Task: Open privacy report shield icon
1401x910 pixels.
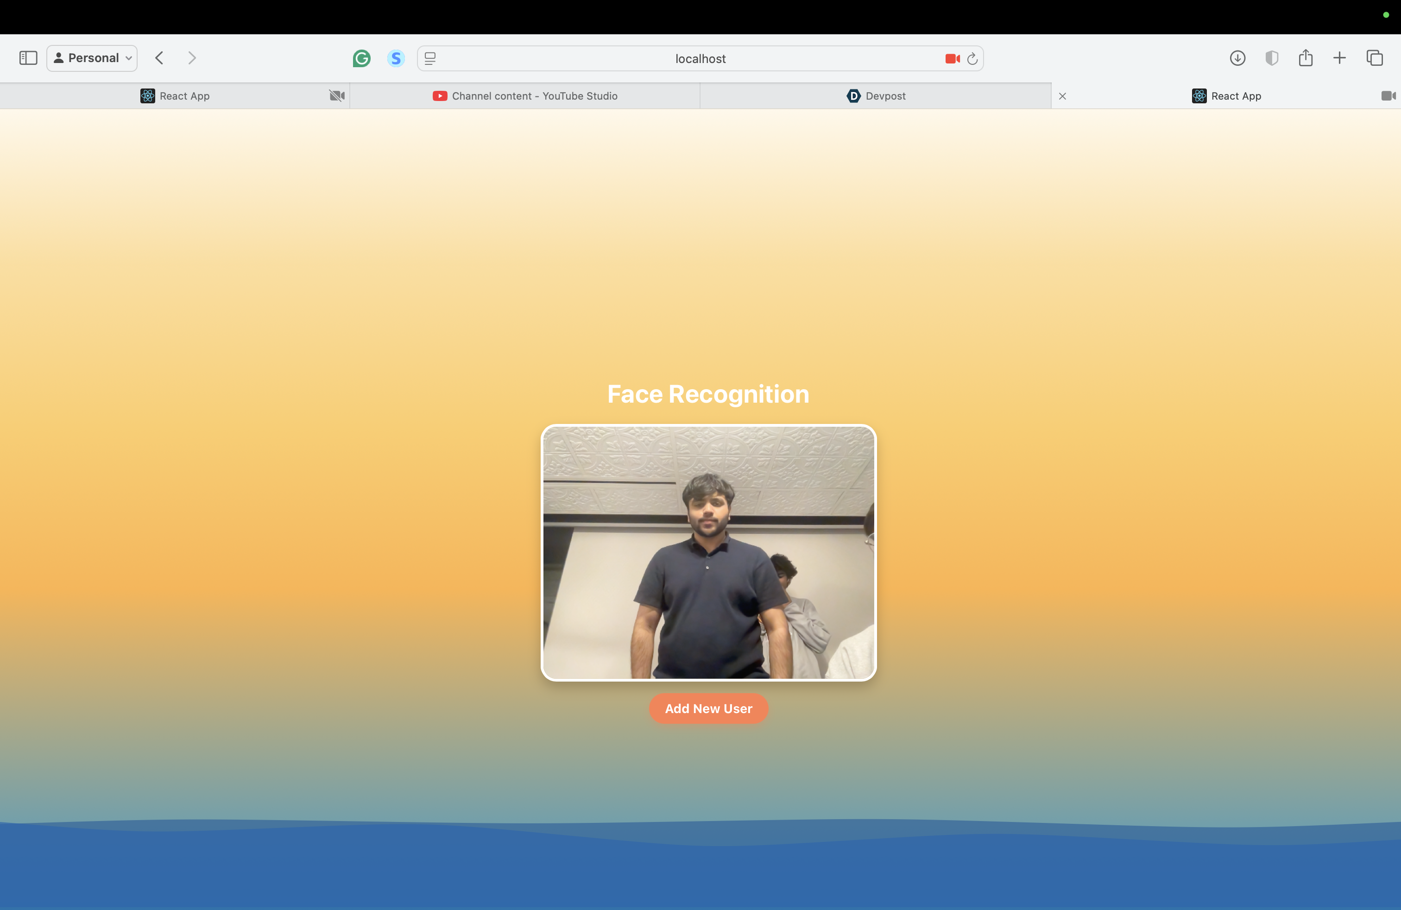Action: (1271, 57)
